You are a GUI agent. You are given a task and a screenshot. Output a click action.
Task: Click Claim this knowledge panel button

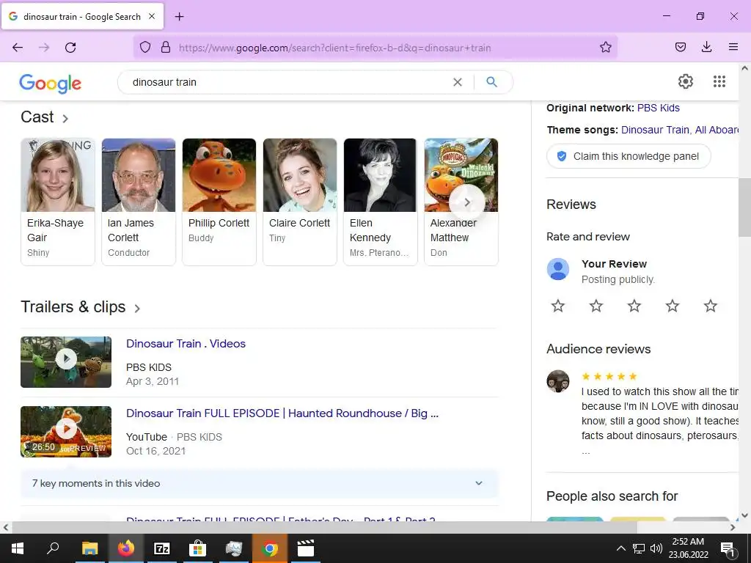click(629, 156)
